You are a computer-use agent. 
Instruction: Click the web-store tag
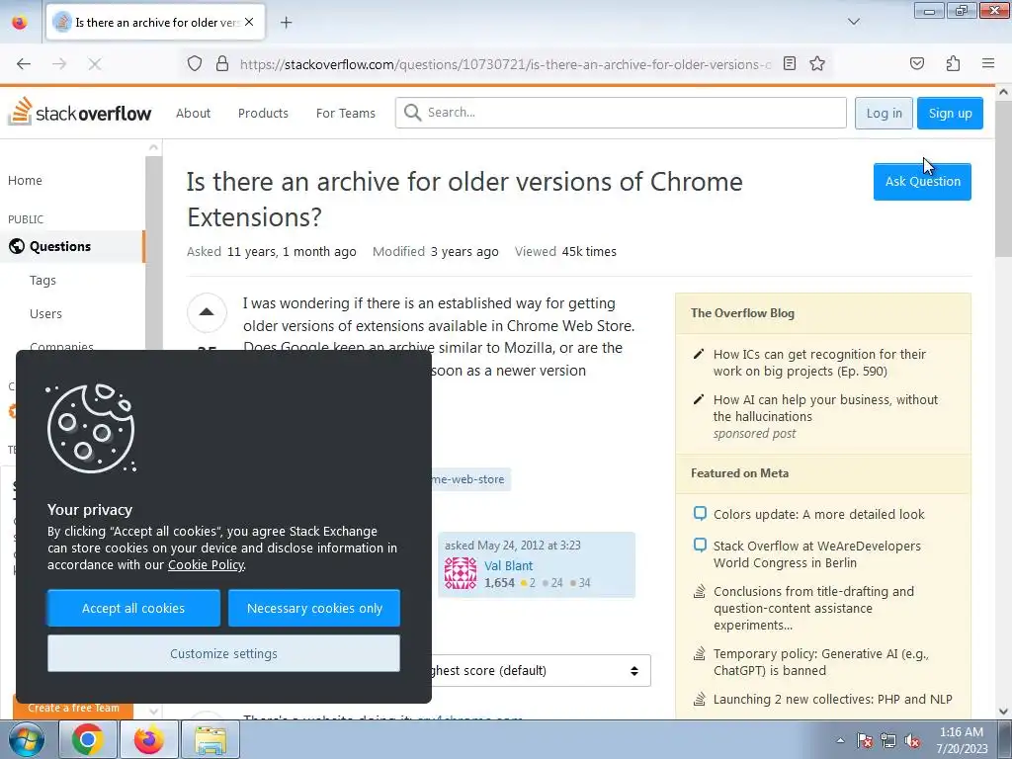469,479
